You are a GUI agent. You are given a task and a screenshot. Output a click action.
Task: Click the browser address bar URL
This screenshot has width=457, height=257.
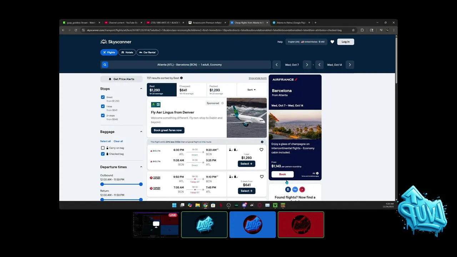pyautogui.click(x=214, y=30)
